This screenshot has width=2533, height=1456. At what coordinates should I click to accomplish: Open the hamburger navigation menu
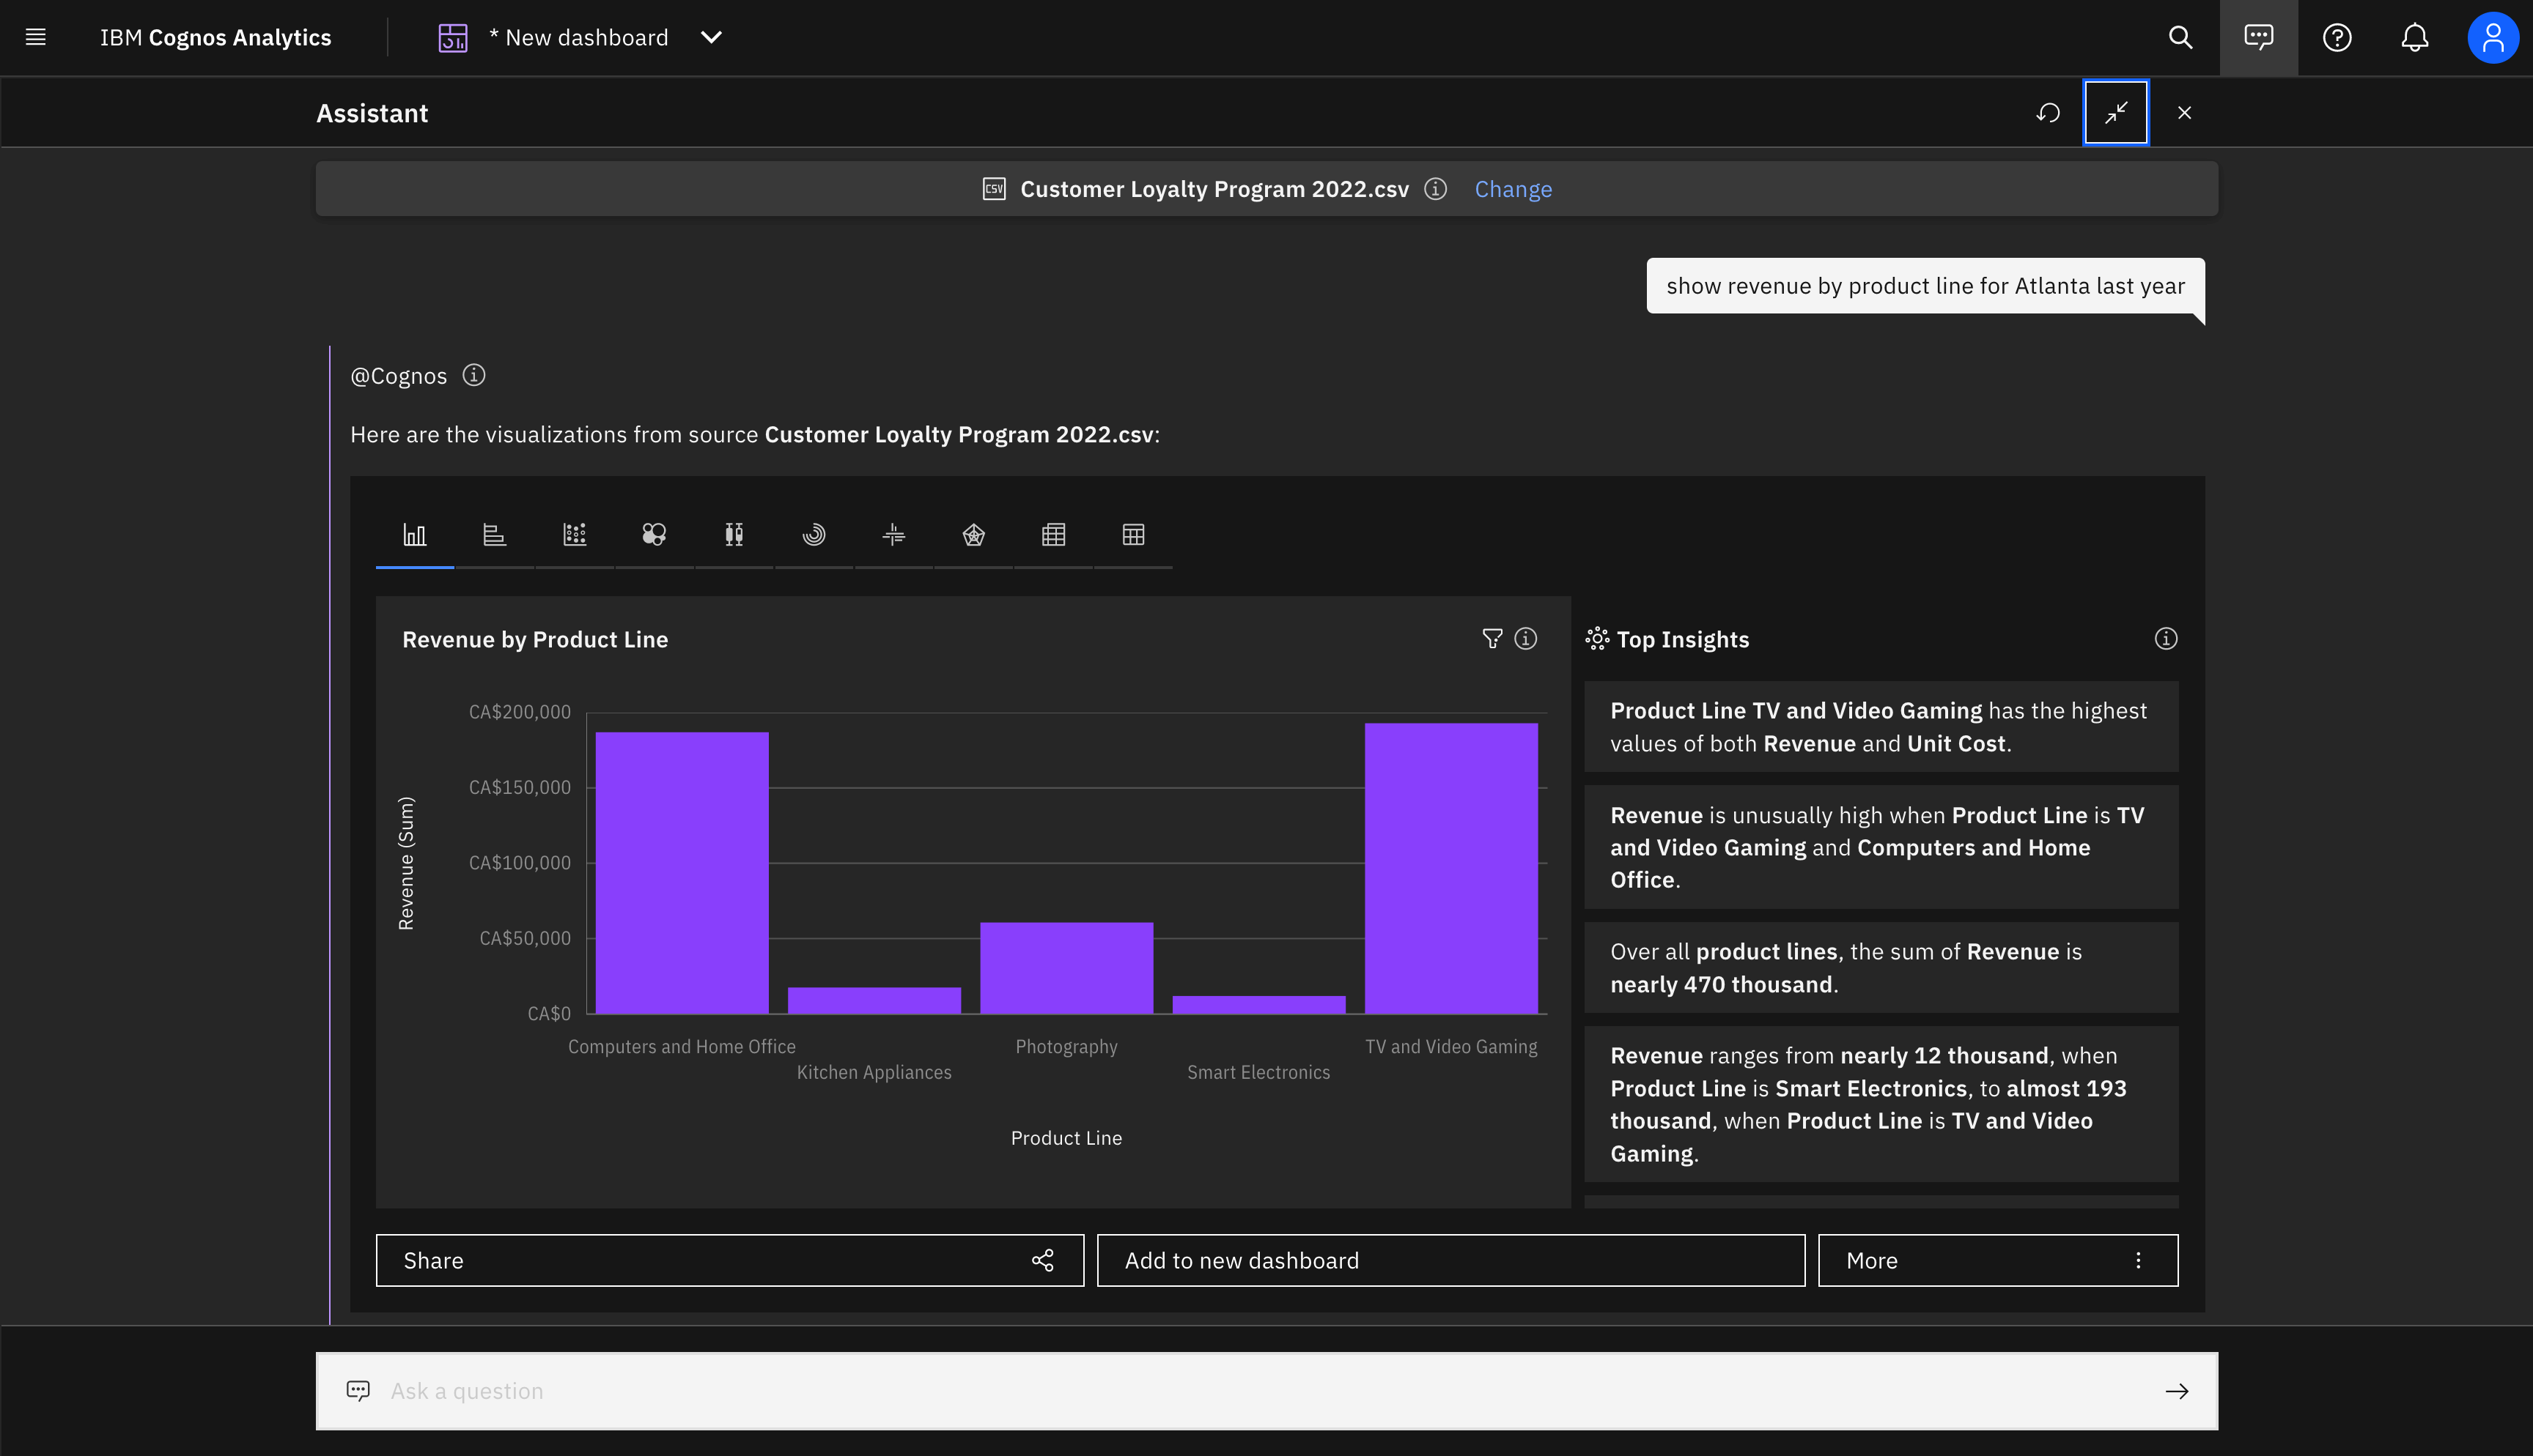[36, 37]
